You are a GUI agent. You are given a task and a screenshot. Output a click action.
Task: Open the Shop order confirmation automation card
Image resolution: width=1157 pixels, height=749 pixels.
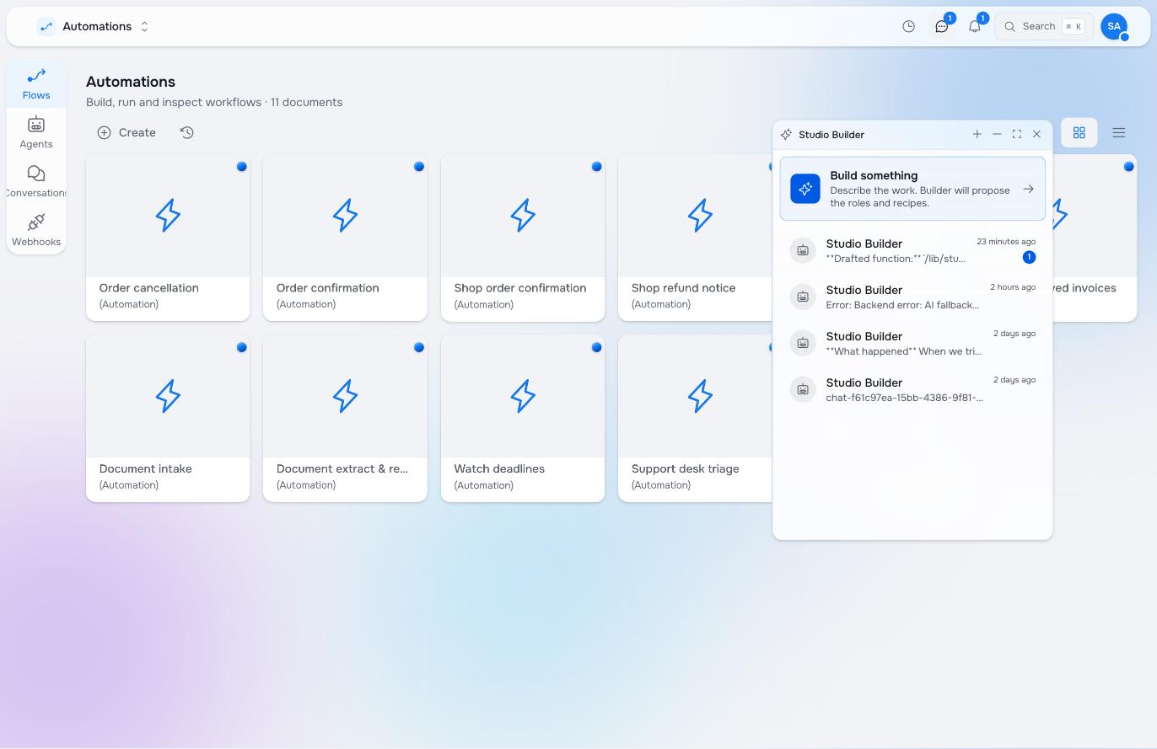[523, 238]
